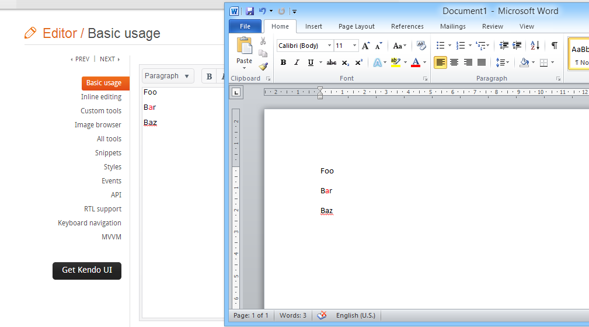Open the Underline style dropdown arrow

(x=320, y=62)
